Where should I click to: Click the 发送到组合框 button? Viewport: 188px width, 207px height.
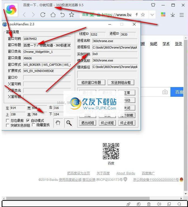(121, 82)
